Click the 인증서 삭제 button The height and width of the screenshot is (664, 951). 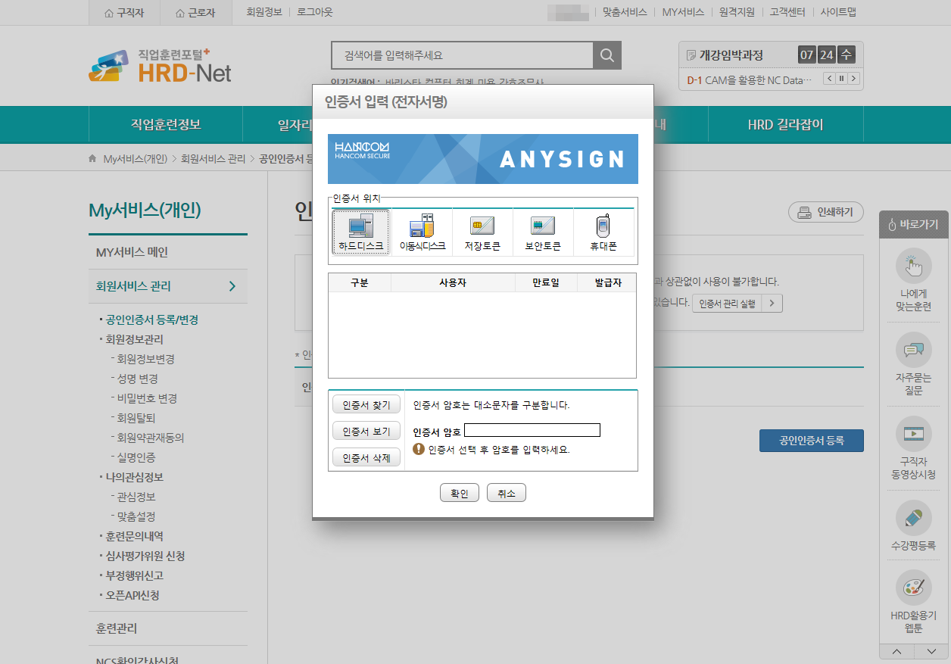366,458
